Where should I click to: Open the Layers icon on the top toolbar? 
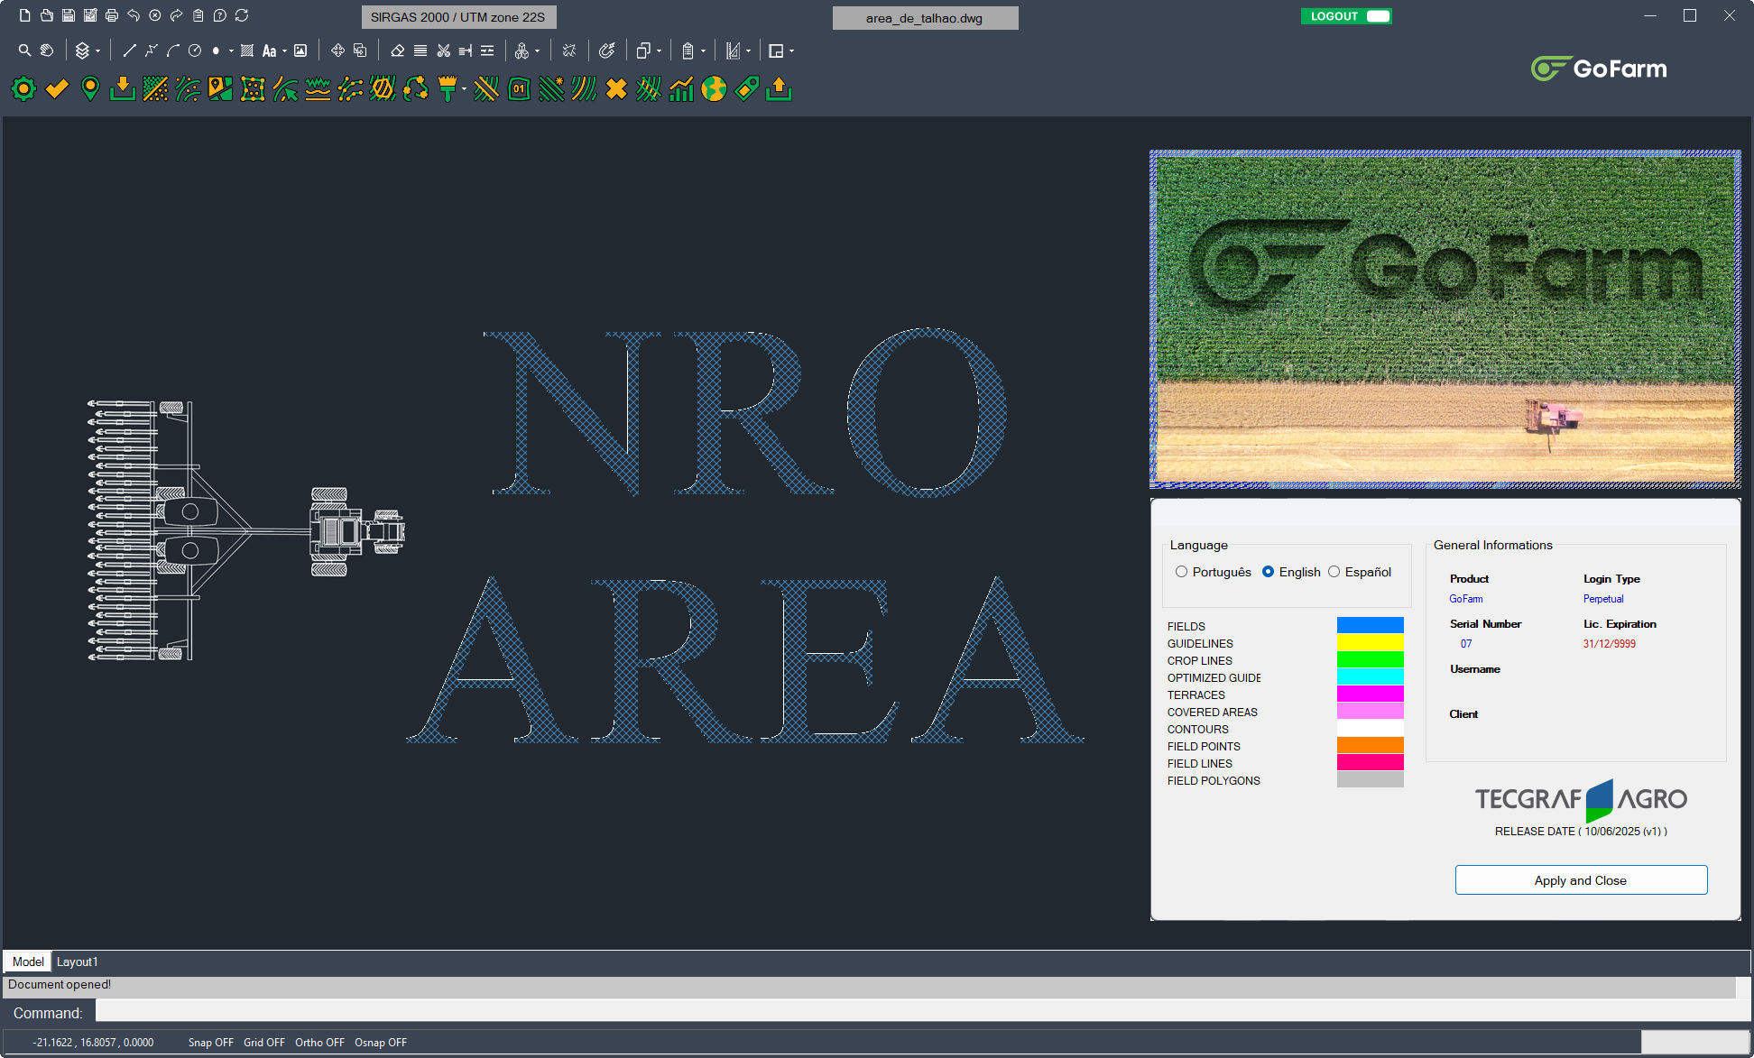point(82,50)
